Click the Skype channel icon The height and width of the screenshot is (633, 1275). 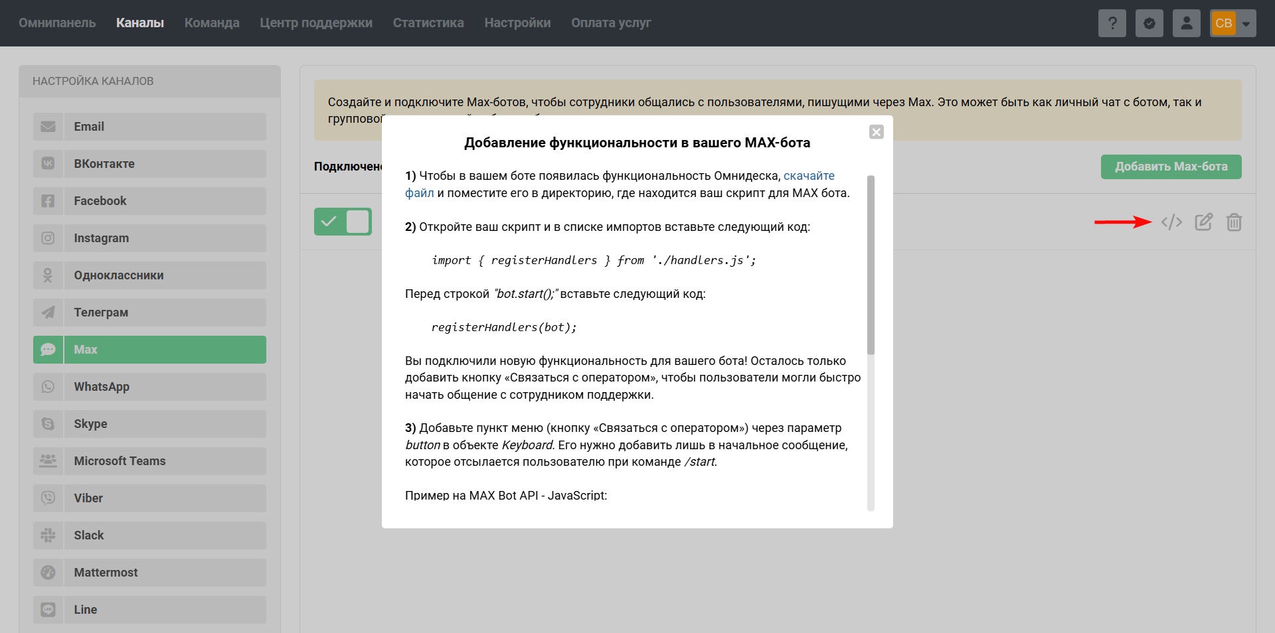(x=48, y=424)
